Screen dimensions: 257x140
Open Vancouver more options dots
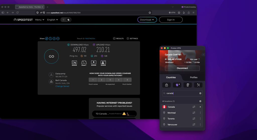tap(200, 125)
